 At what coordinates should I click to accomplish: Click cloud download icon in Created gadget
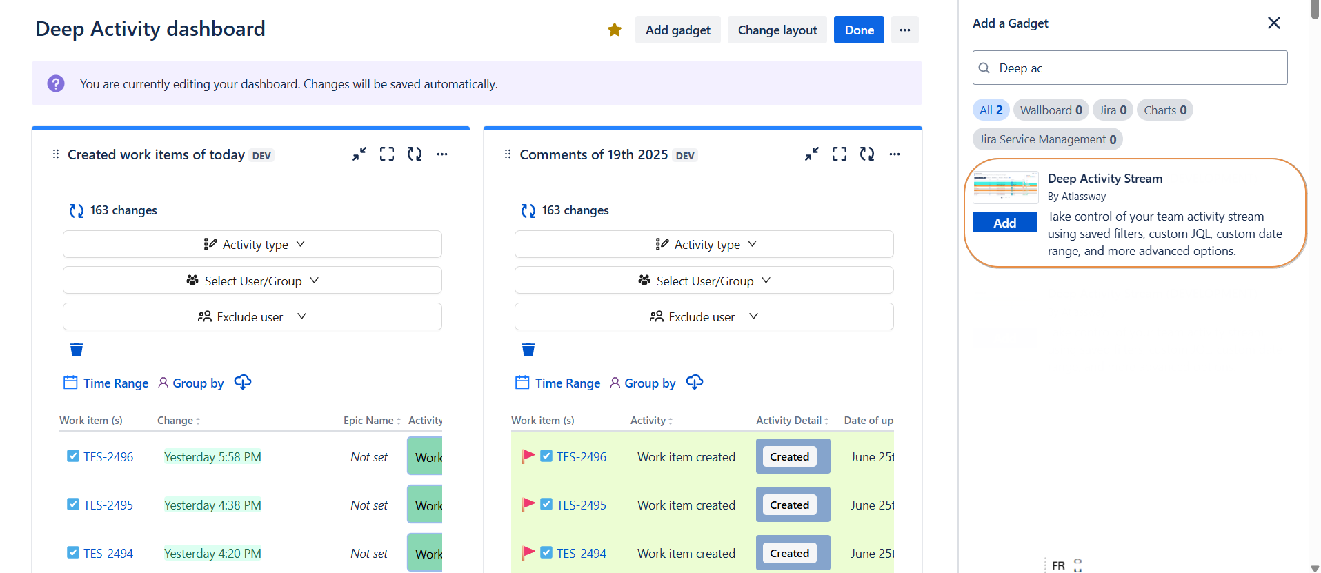(x=243, y=382)
